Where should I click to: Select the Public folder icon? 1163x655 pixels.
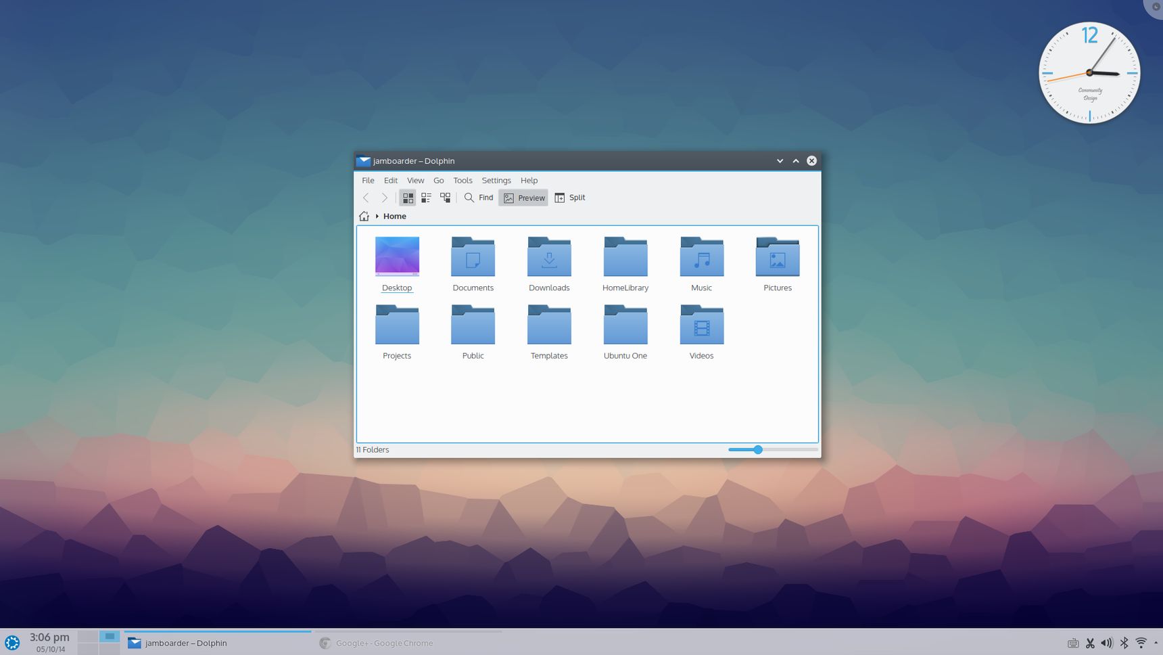tap(473, 324)
